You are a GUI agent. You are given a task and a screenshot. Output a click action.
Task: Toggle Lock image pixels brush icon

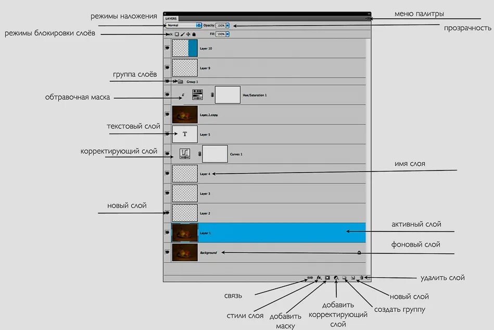(x=182, y=34)
